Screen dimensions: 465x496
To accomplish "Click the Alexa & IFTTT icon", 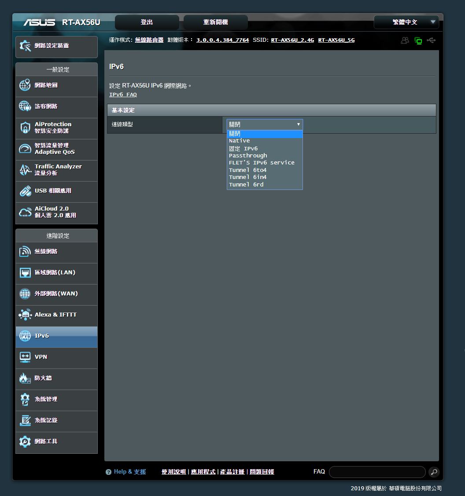I will 25,315.
